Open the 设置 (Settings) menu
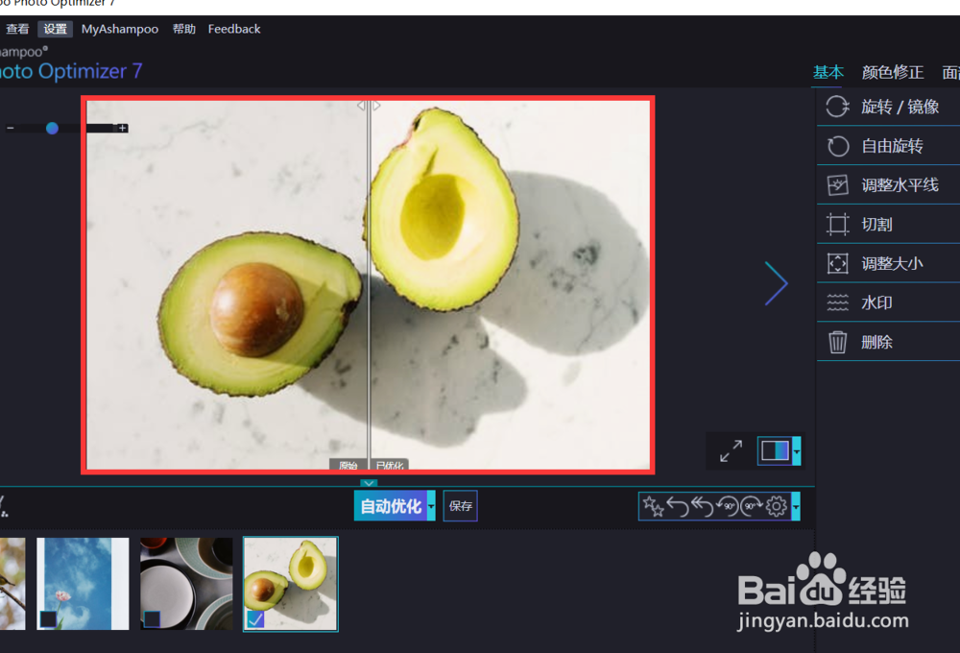This screenshot has height=653, width=960. click(x=55, y=29)
